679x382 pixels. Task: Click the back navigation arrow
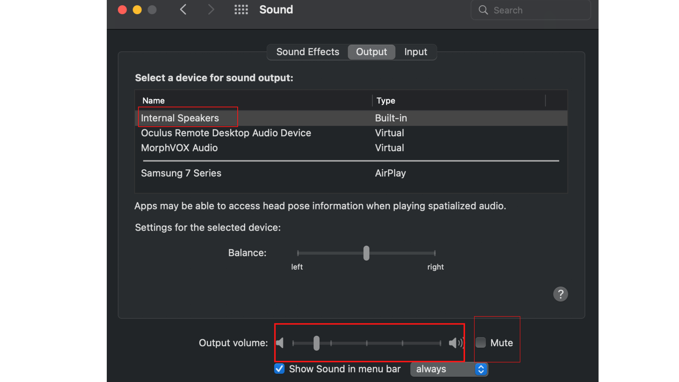click(x=183, y=10)
